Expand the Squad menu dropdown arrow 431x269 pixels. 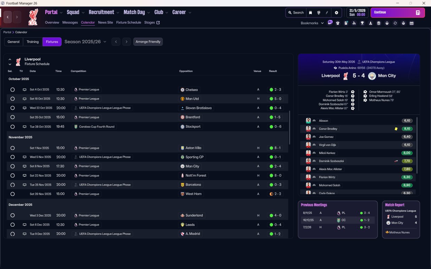point(83,12)
